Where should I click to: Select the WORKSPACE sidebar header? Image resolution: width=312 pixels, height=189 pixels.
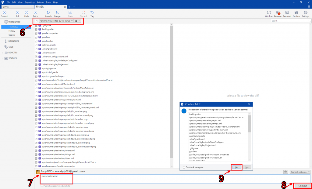[14, 22]
